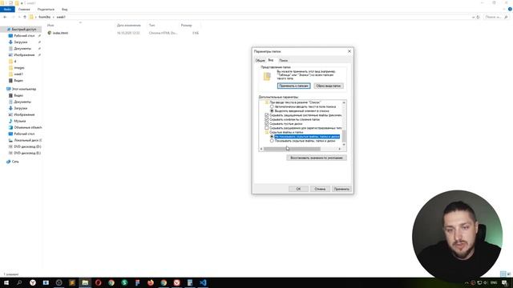This screenshot has width=513, height=288.
Task: Open Explorer help question mark icon
Action: pos(510,9)
